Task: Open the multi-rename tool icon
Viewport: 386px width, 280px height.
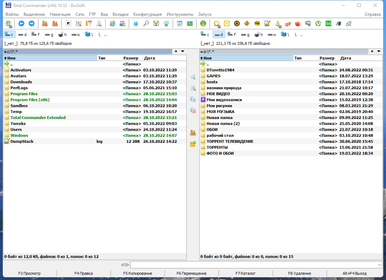Action: coord(79,24)
